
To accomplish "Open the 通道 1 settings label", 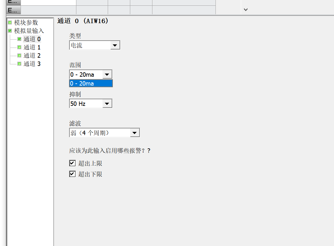I will [32, 47].
